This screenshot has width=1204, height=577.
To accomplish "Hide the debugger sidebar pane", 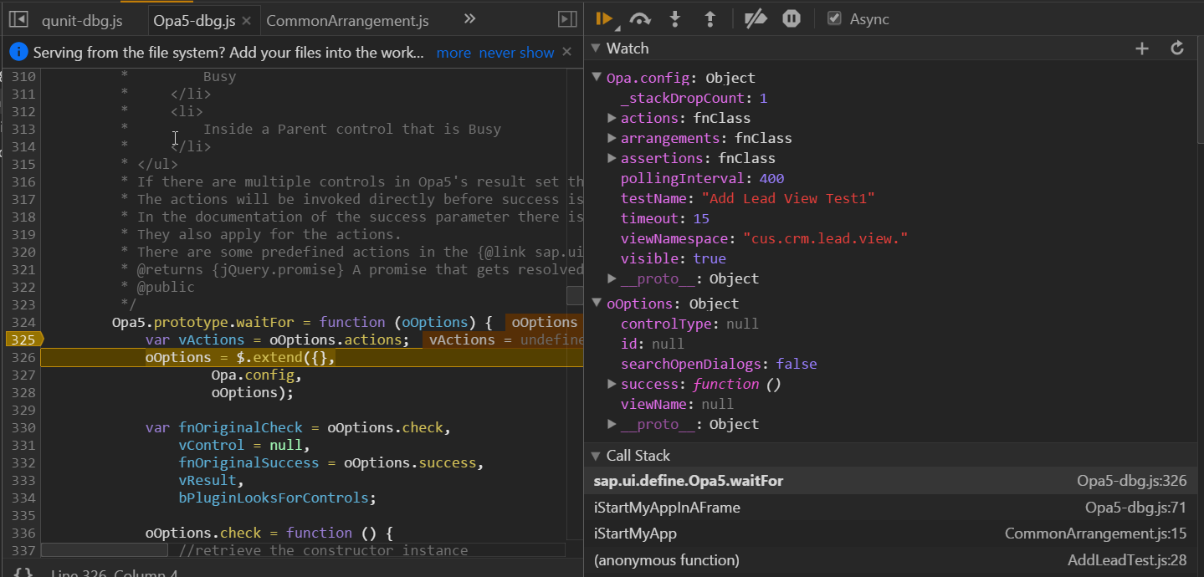I will coord(566,19).
